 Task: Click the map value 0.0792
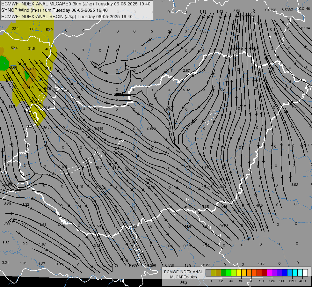coord(271,10)
